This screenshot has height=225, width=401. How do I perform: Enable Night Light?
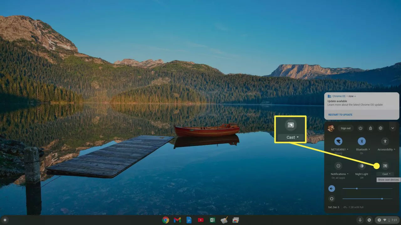(362, 166)
